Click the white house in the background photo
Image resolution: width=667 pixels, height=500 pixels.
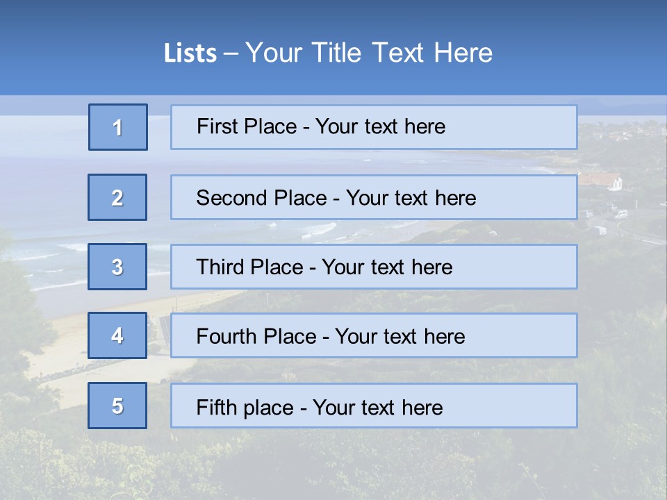click(x=613, y=183)
